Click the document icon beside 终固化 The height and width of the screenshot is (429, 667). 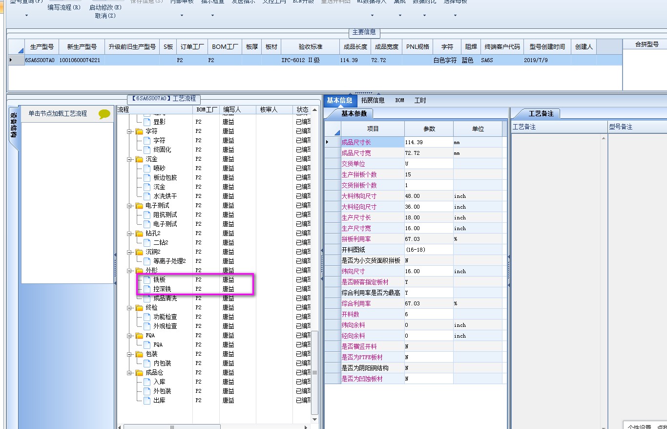pyautogui.click(x=147, y=150)
